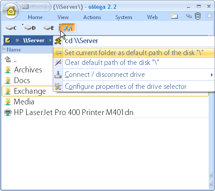
Task: Open the Home ribbon tab
Action: (x=35, y=17)
